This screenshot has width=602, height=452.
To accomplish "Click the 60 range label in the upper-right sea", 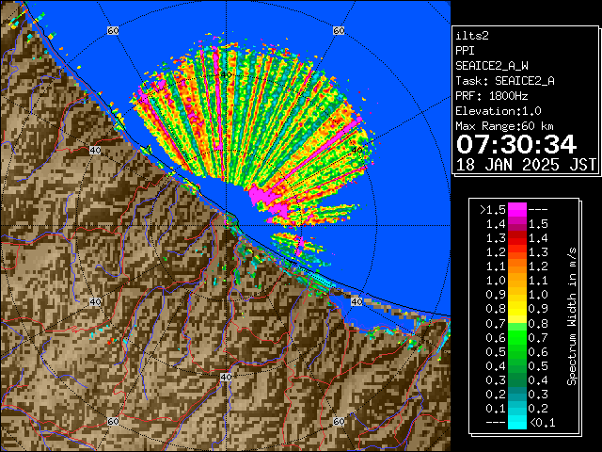I will point(339,30).
